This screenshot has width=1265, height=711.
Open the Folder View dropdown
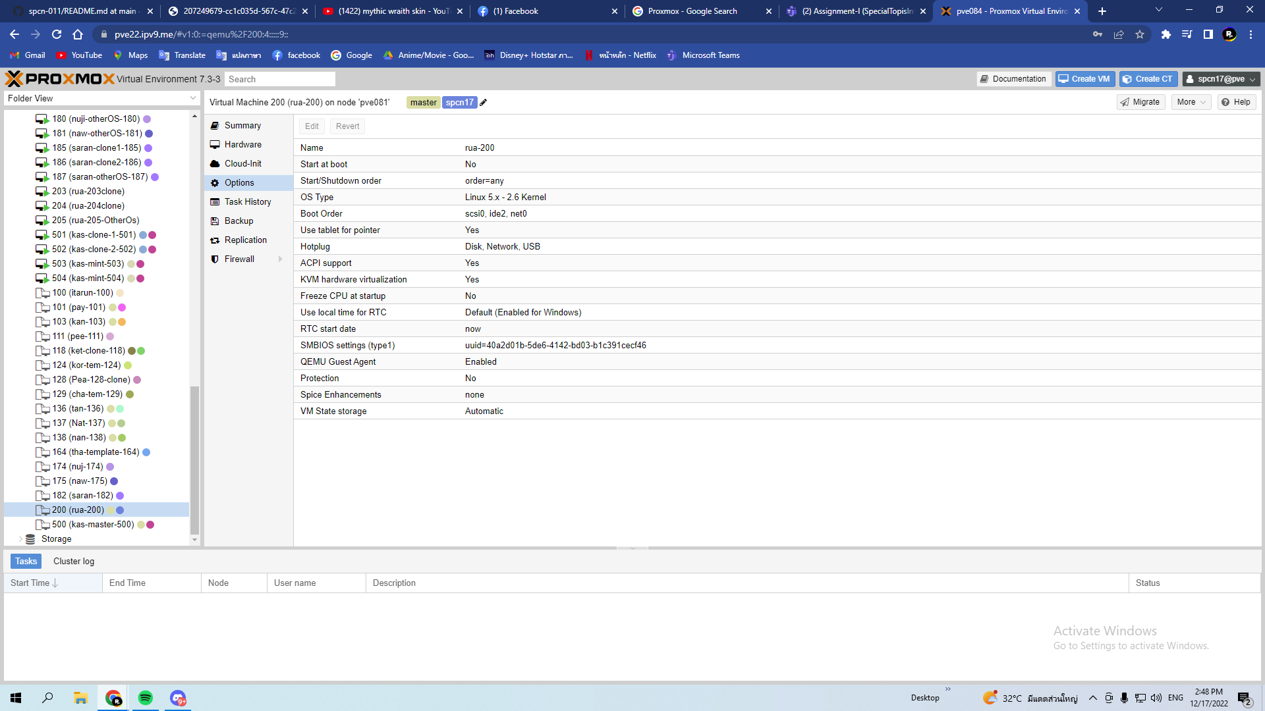(x=101, y=98)
